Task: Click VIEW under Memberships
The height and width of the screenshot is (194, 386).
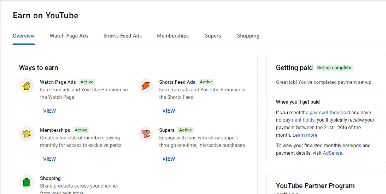Action: [x=49, y=159]
